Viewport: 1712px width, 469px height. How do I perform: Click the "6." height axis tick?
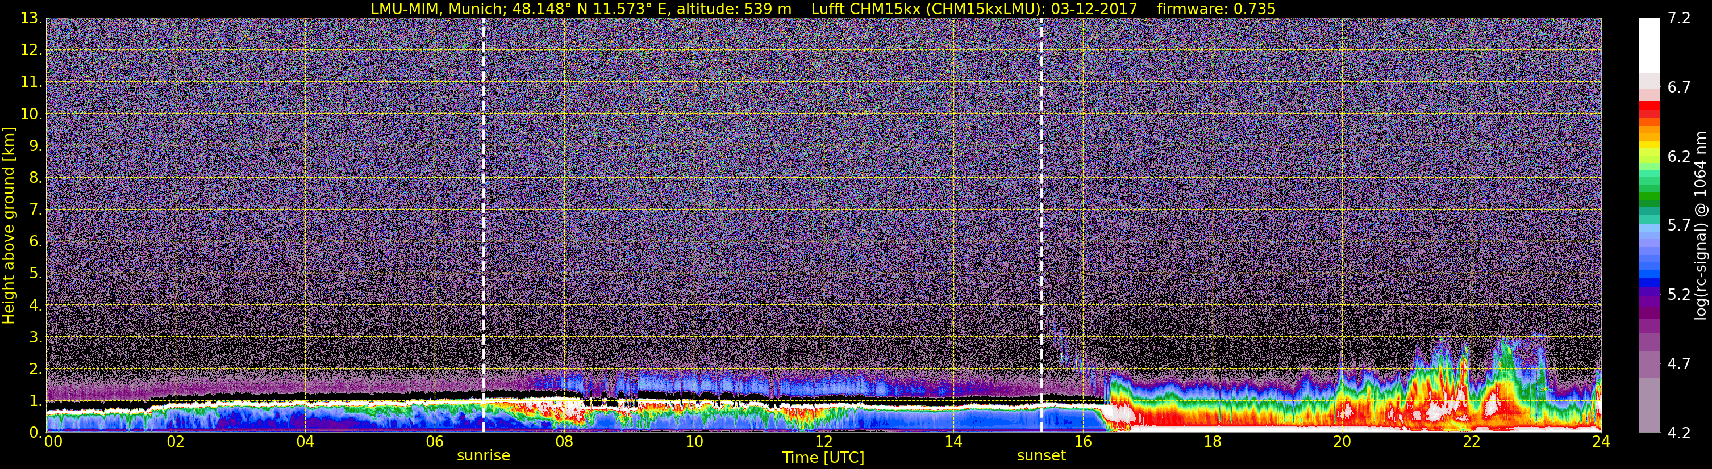(x=35, y=242)
